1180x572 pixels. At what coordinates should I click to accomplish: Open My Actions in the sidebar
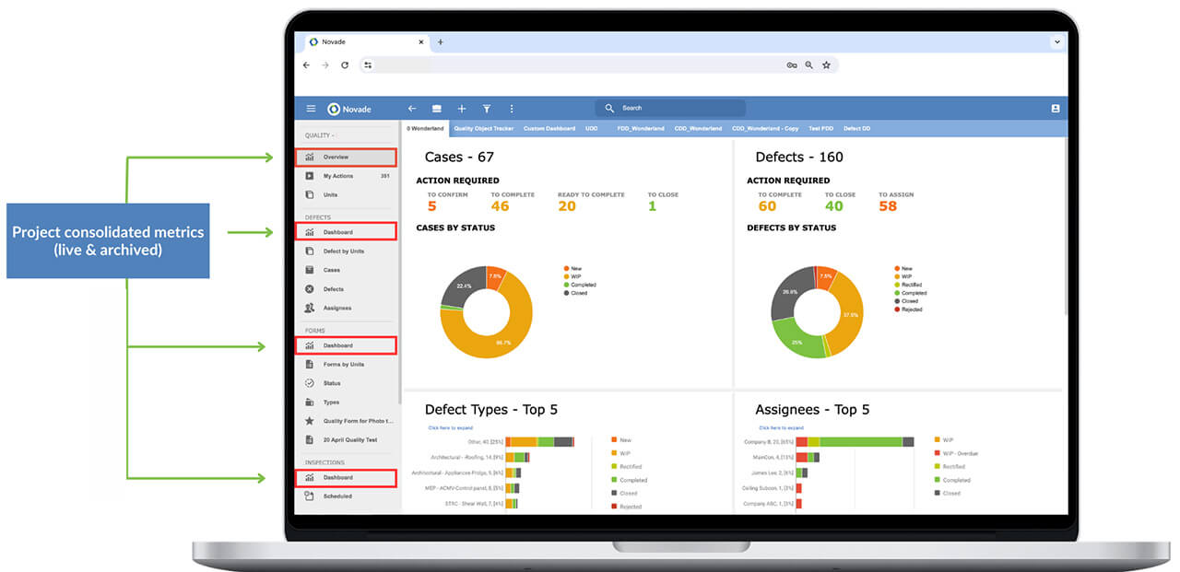(x=337, y=176)
